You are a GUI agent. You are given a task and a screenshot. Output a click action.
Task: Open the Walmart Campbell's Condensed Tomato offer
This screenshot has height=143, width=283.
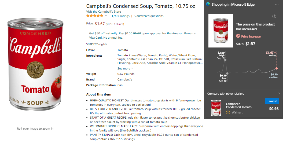[238, 105]
